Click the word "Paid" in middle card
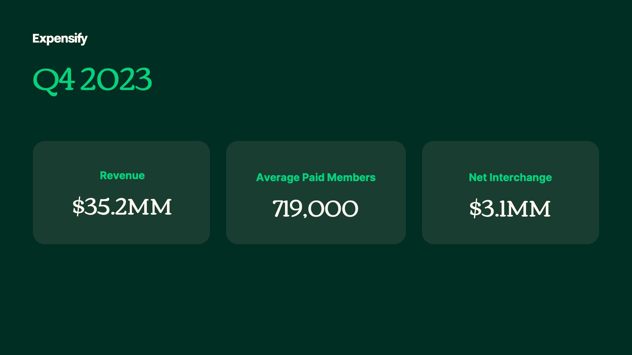This screenshot has width=632, height=355. click(313, 177)
